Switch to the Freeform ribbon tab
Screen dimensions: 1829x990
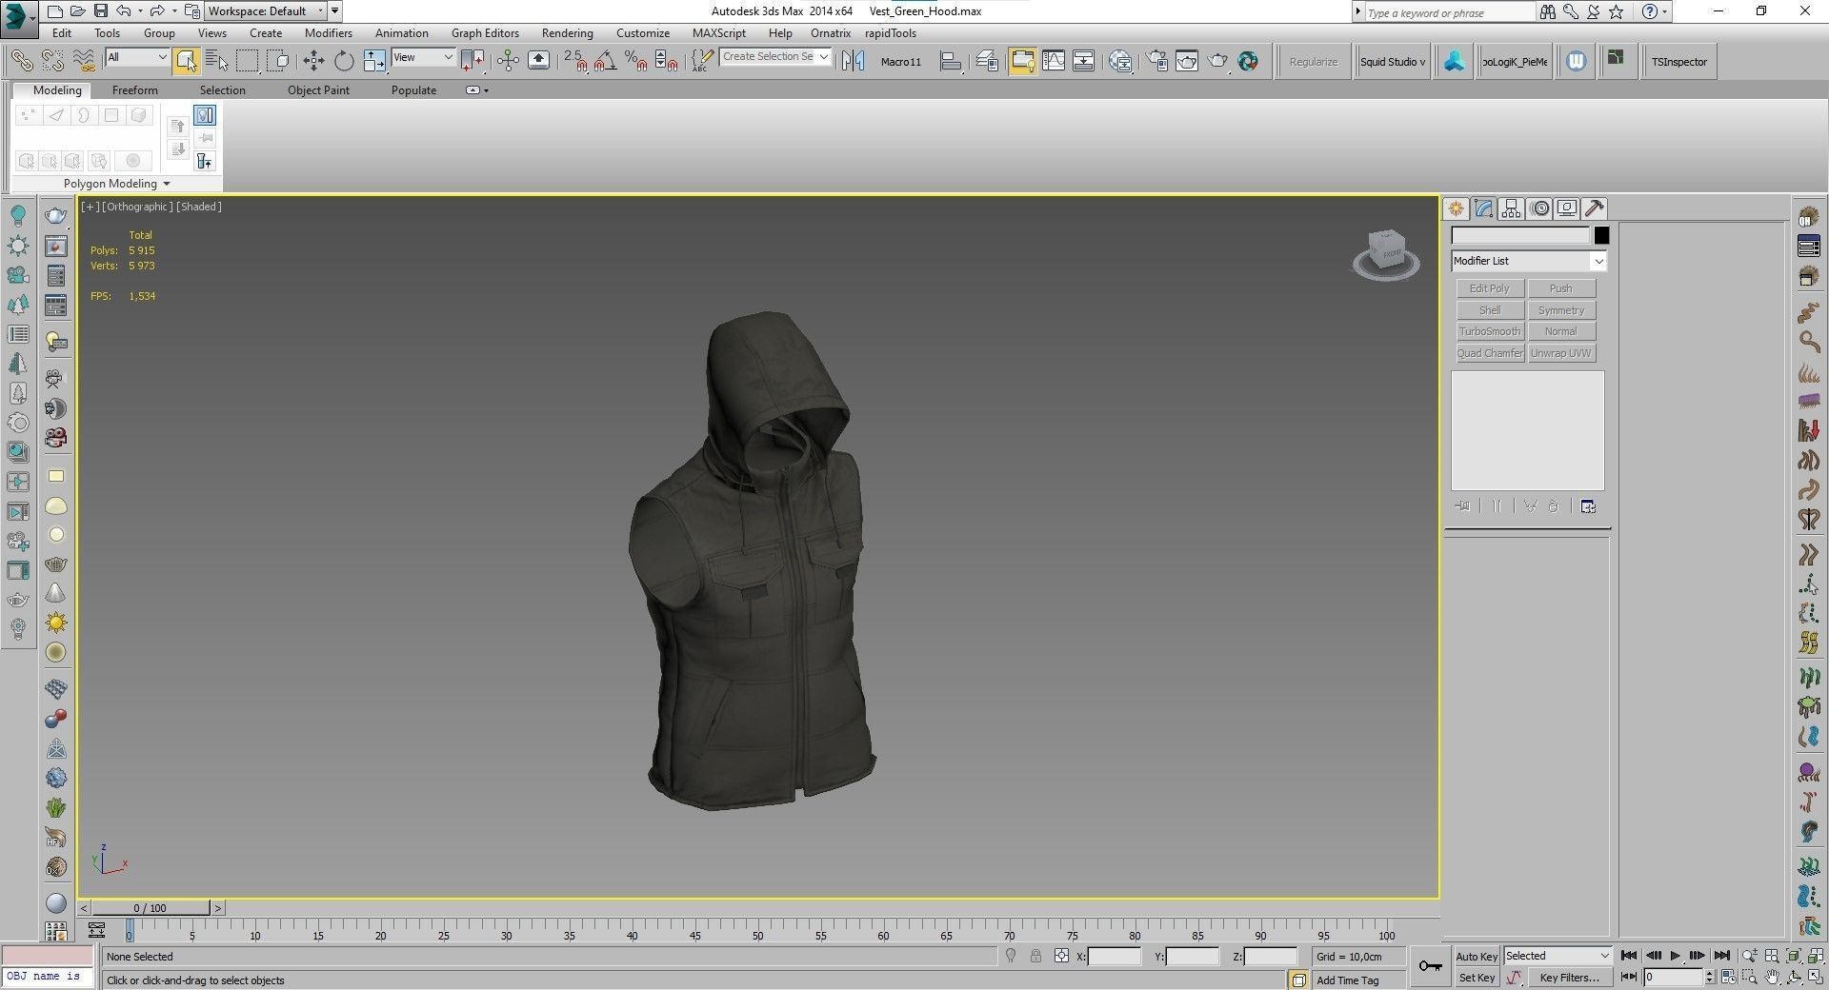(135, 90)
